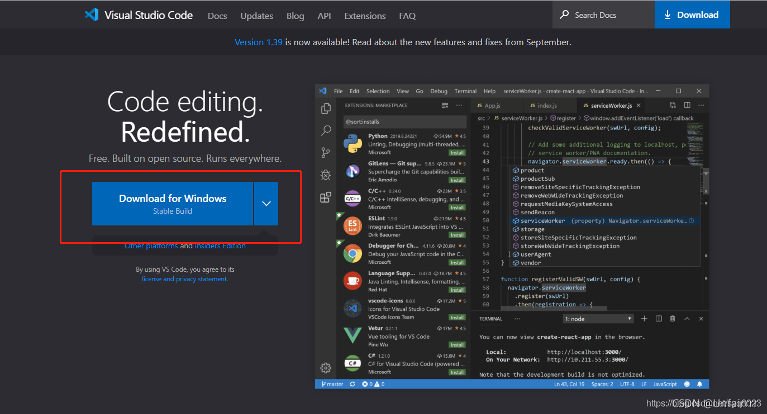Open the API nav item
The image size is (767, 414).
coord(325,16)
